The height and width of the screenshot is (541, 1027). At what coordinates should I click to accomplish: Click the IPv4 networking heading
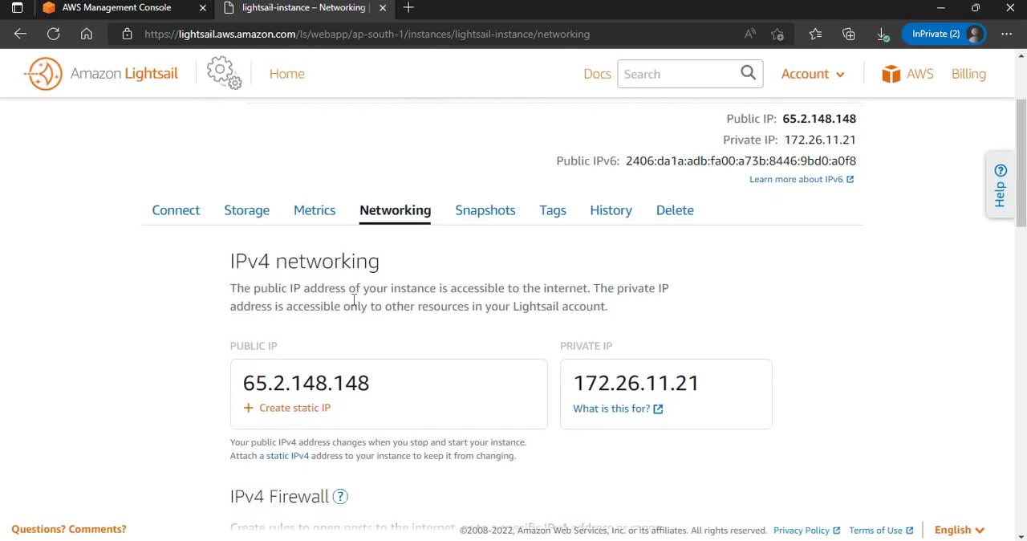coord(304,262)
